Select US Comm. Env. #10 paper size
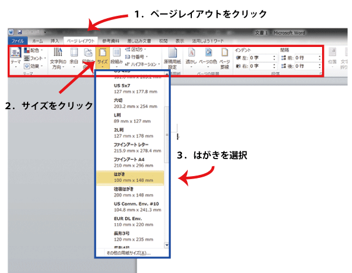Screen dimensions: 352x273 [130, 207]
